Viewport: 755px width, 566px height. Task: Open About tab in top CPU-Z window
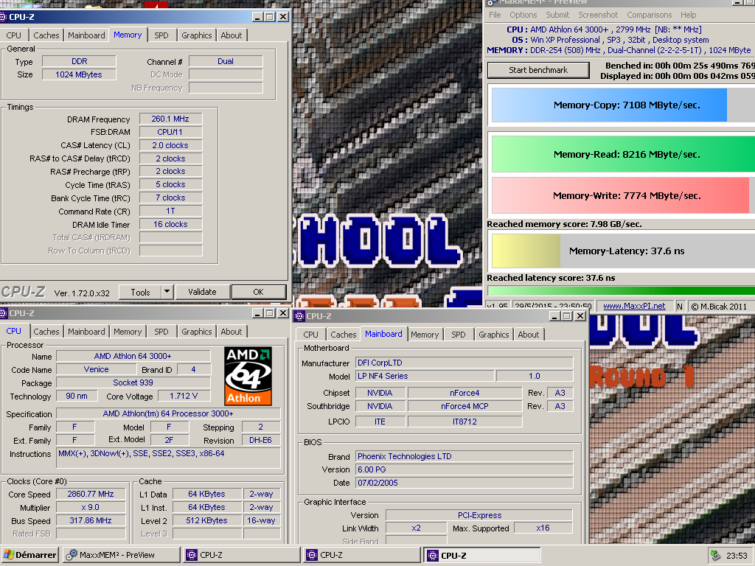(231, 35)
